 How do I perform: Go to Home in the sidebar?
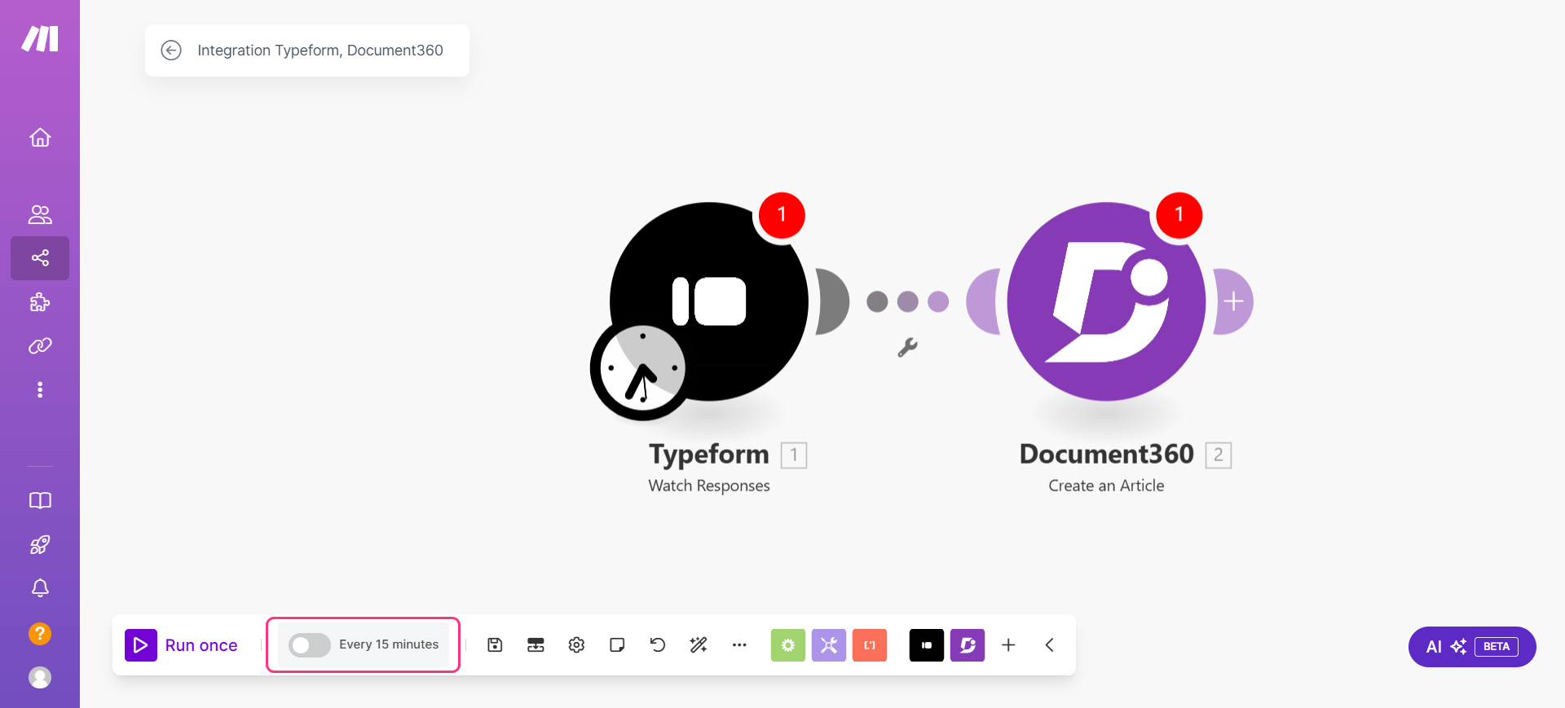40,138
